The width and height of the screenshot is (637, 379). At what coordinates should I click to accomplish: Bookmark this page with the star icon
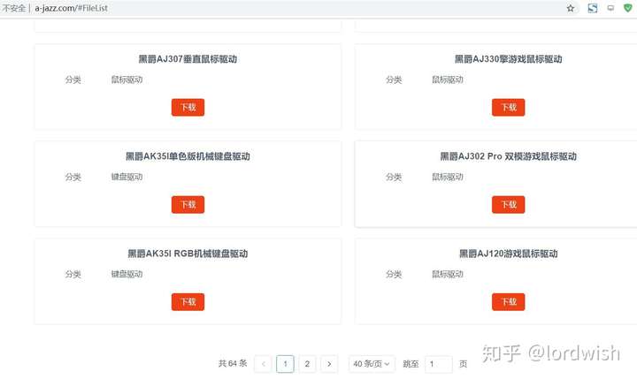tap(571, 8)
